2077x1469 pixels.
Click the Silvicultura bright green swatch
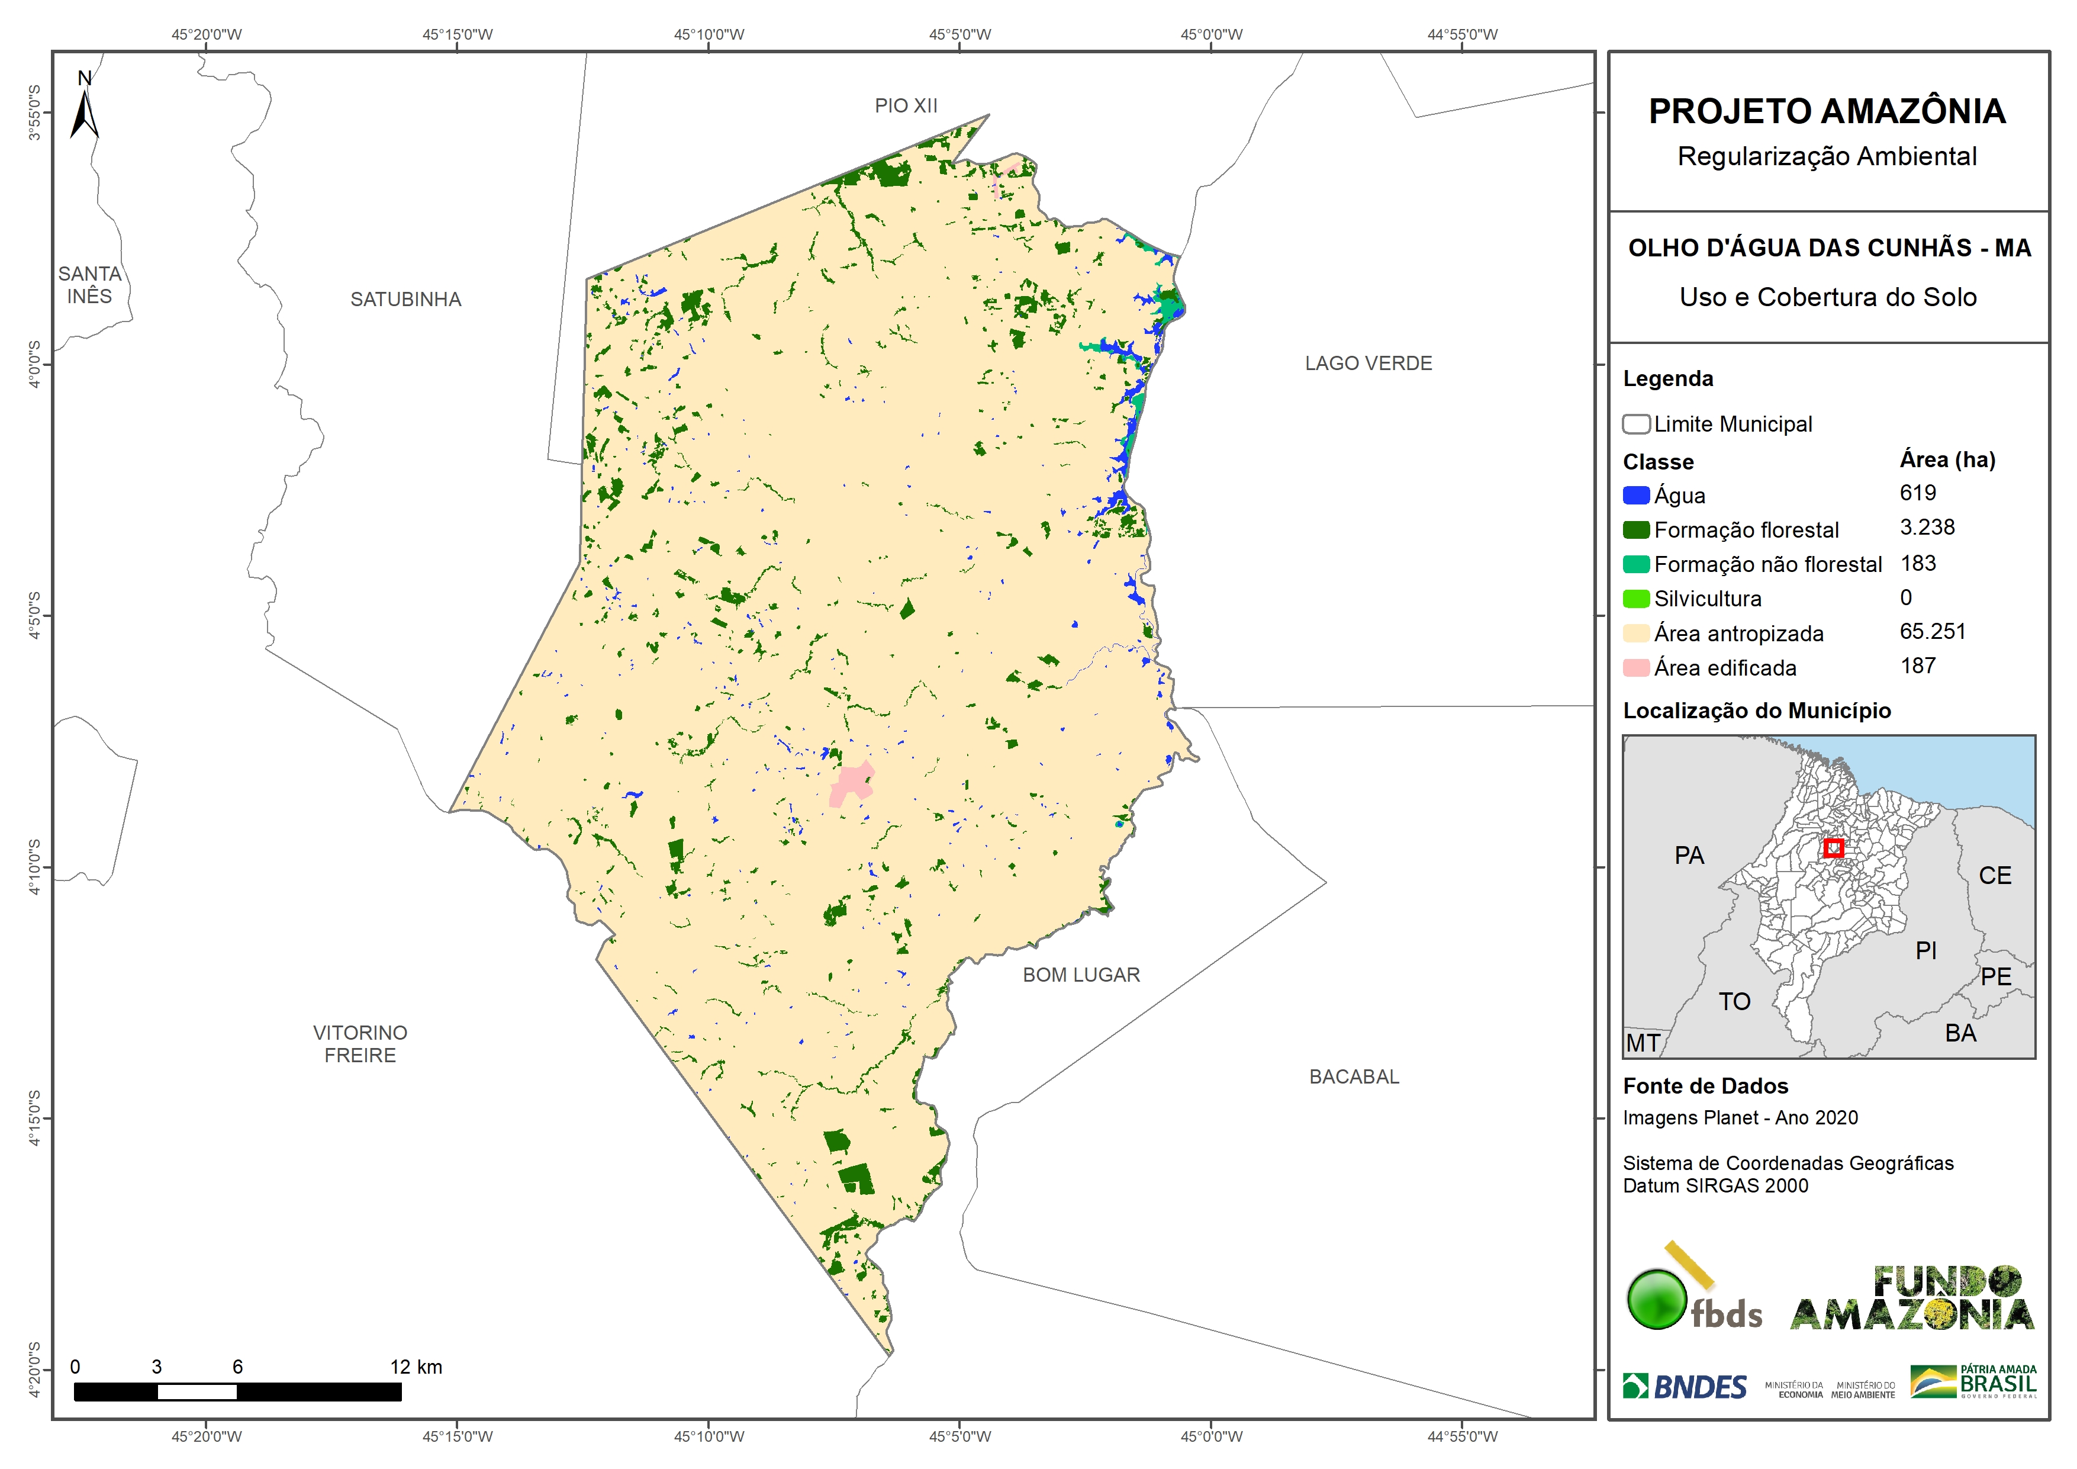pos(1635,599)
